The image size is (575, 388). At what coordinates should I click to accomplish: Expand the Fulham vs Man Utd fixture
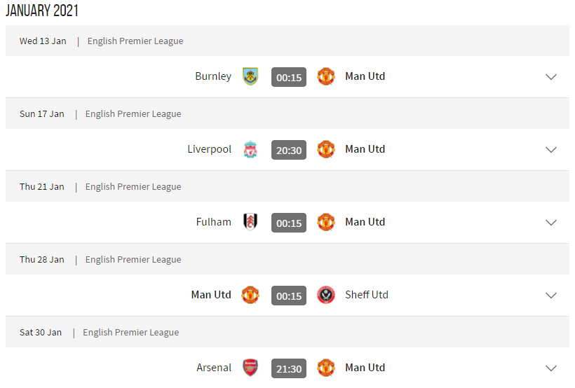pos(551,223)
